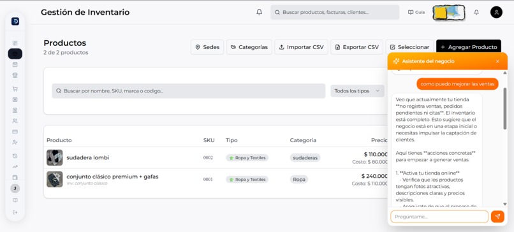Click the 'como puedo mejorar las ventas' message

click(457, 84)
